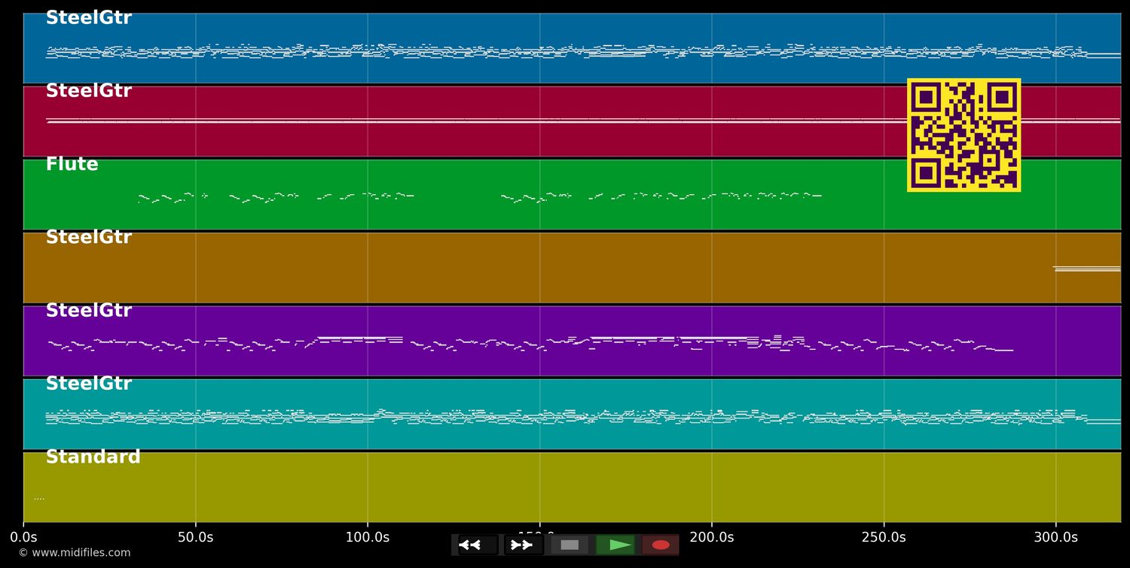Screen dimensions: 1130x568
Task: Click the 0.0s time axis label
Action: pyautogui.click(x=23, y=538)
